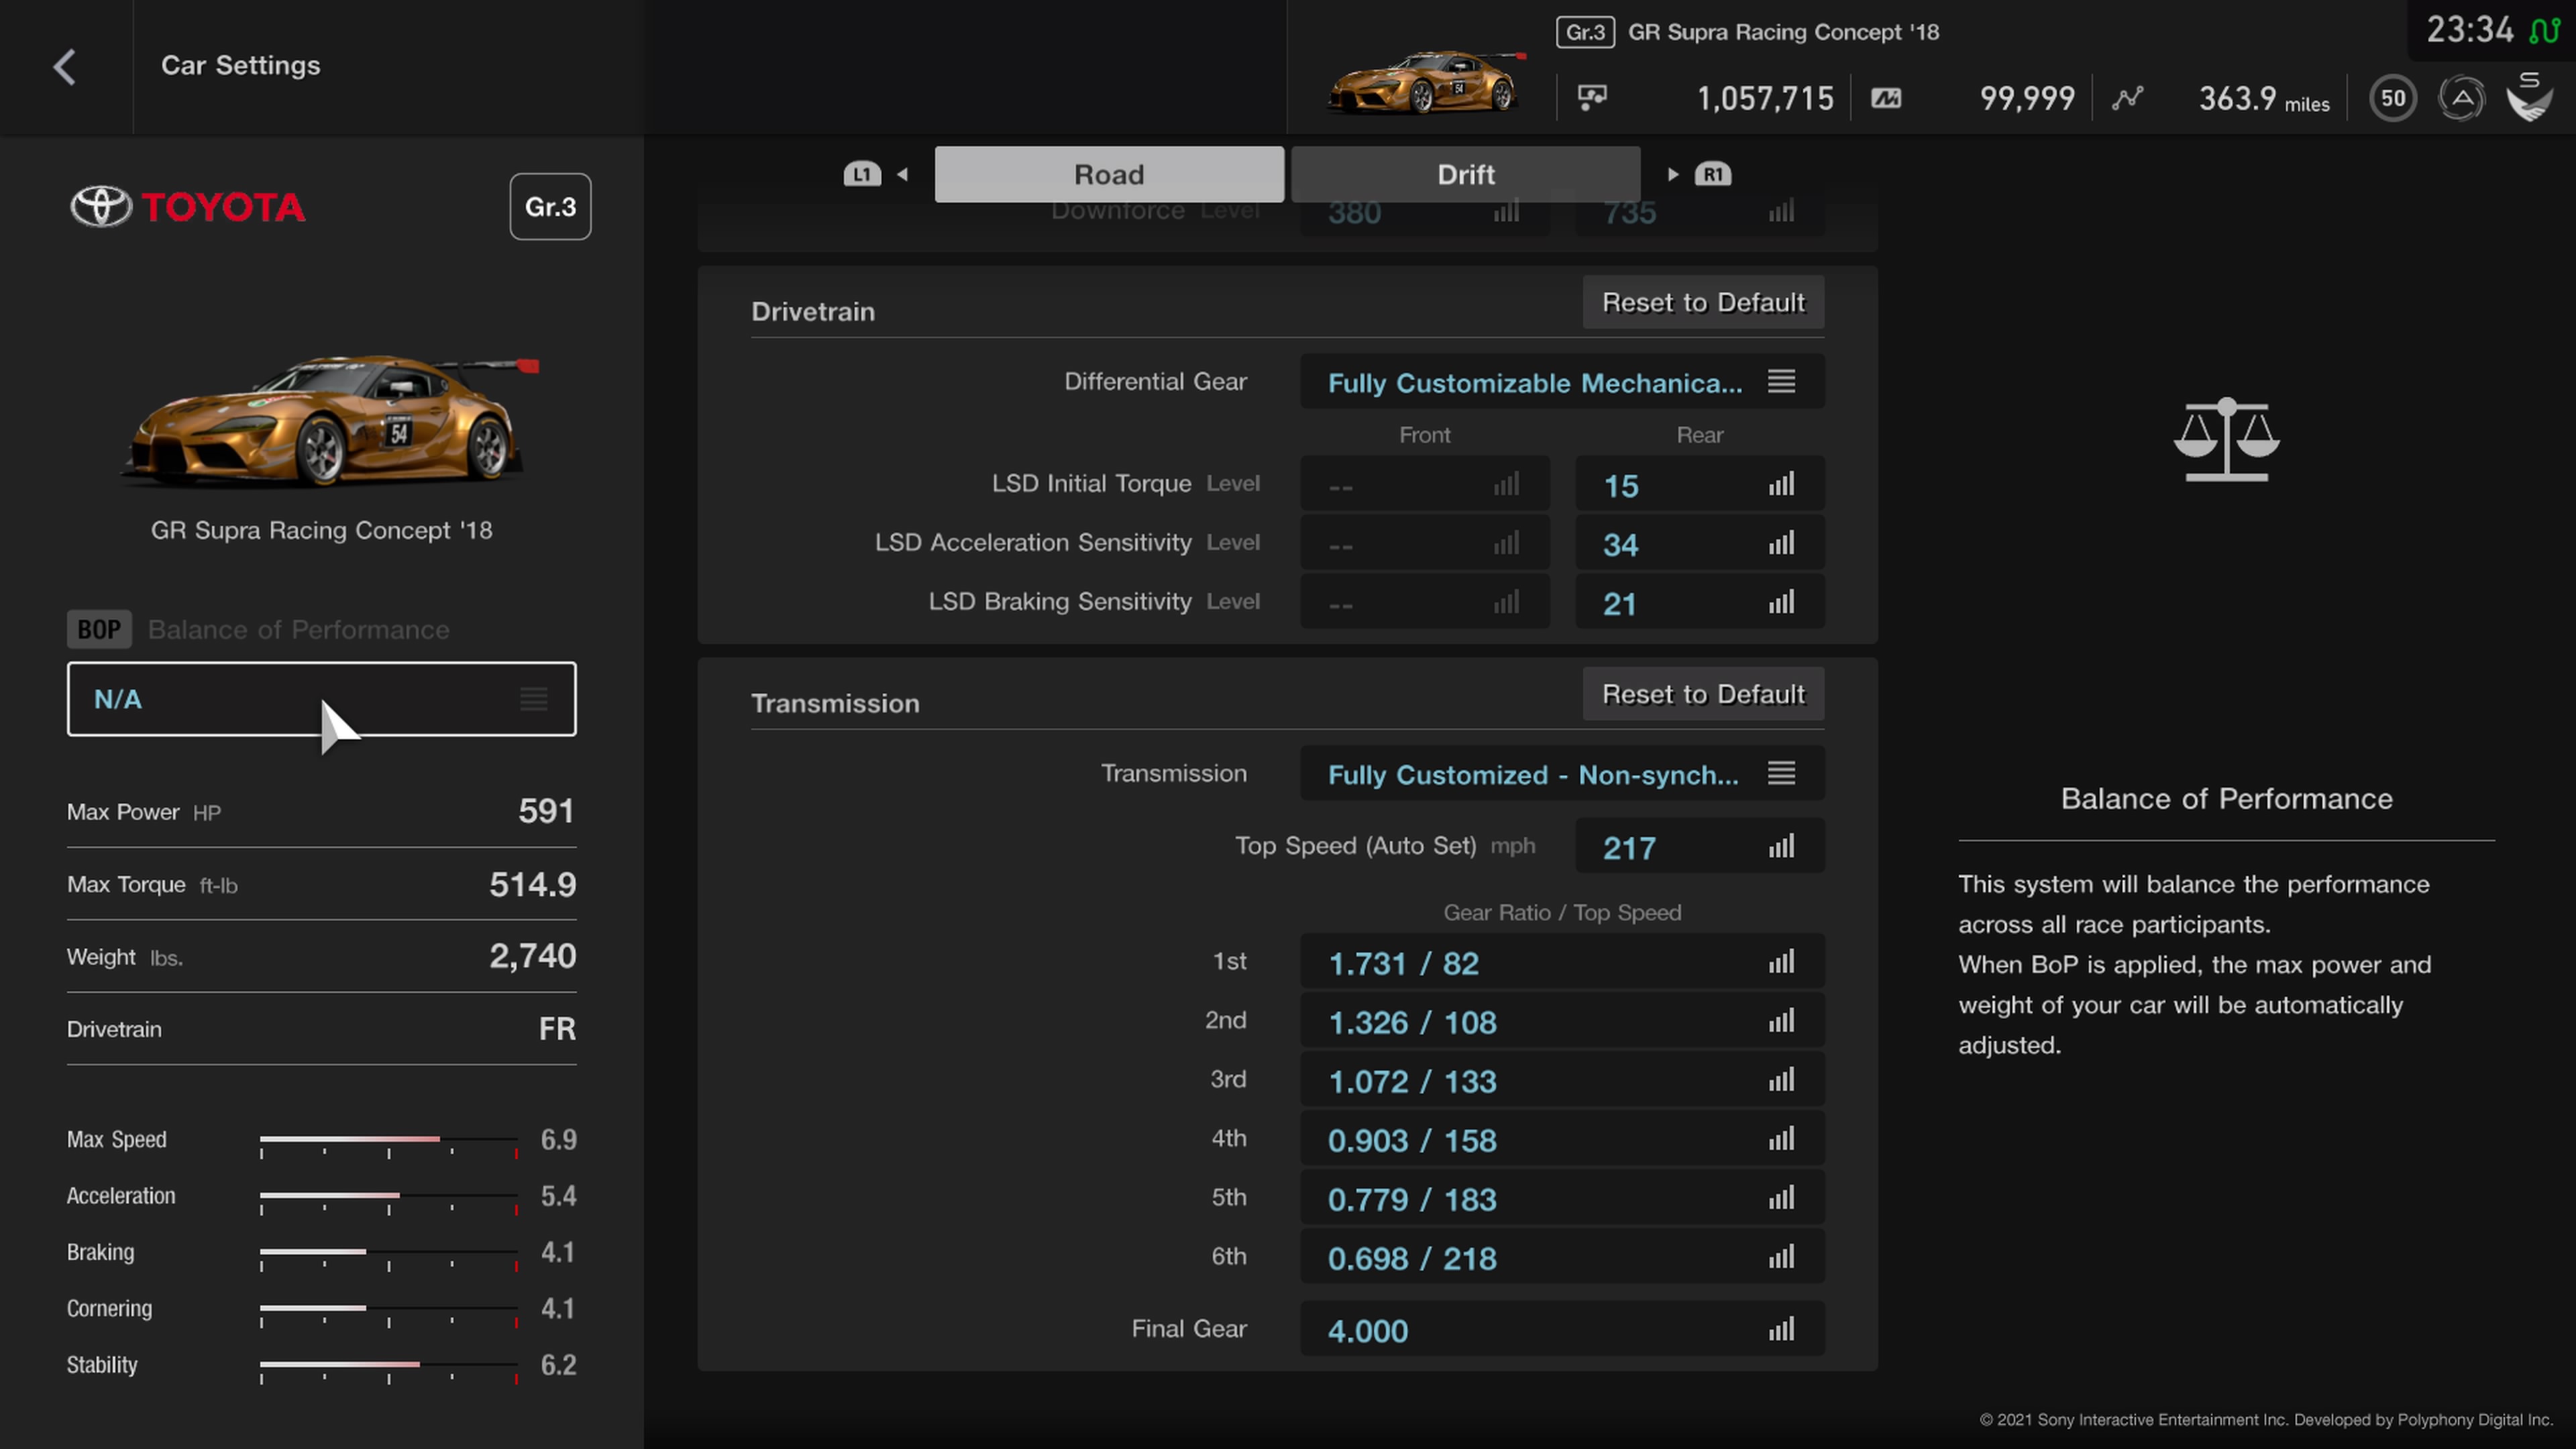Click the network connection status icon

[x=2545, y=30]
